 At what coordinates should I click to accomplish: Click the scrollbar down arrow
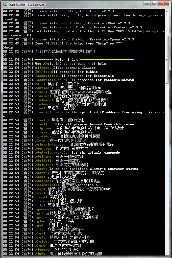point(167,253)
